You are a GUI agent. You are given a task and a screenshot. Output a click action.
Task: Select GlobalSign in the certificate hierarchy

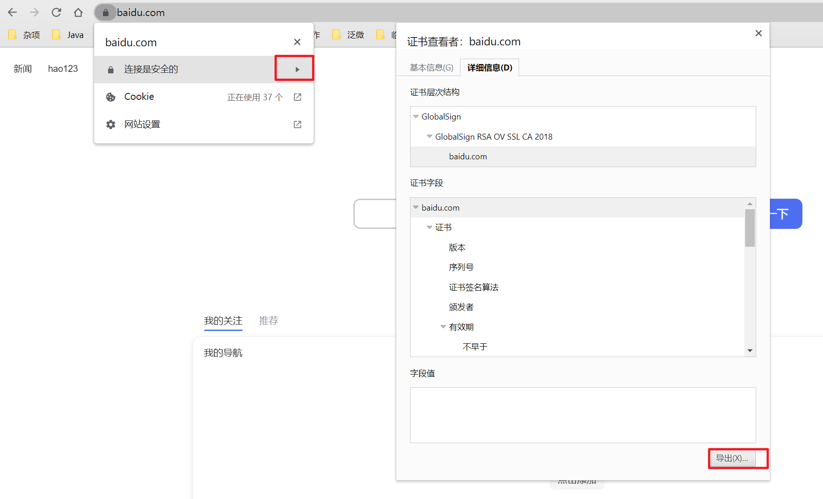[441, 117]
